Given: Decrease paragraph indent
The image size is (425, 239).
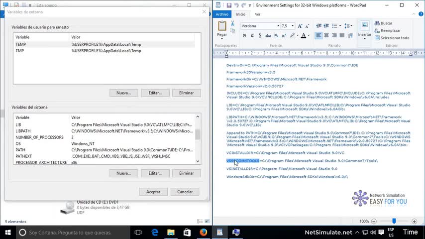Looking at the screenshot, I should tap(319, 26).
